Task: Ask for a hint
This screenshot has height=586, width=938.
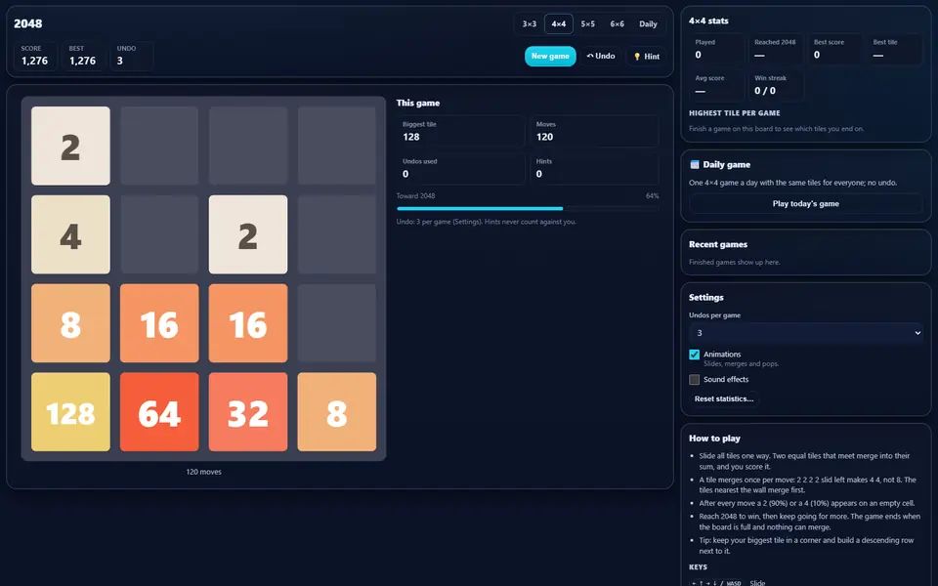Action: (646, 57)
